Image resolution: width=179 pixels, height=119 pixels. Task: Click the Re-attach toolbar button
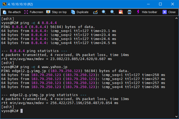(x=11, y=12)
